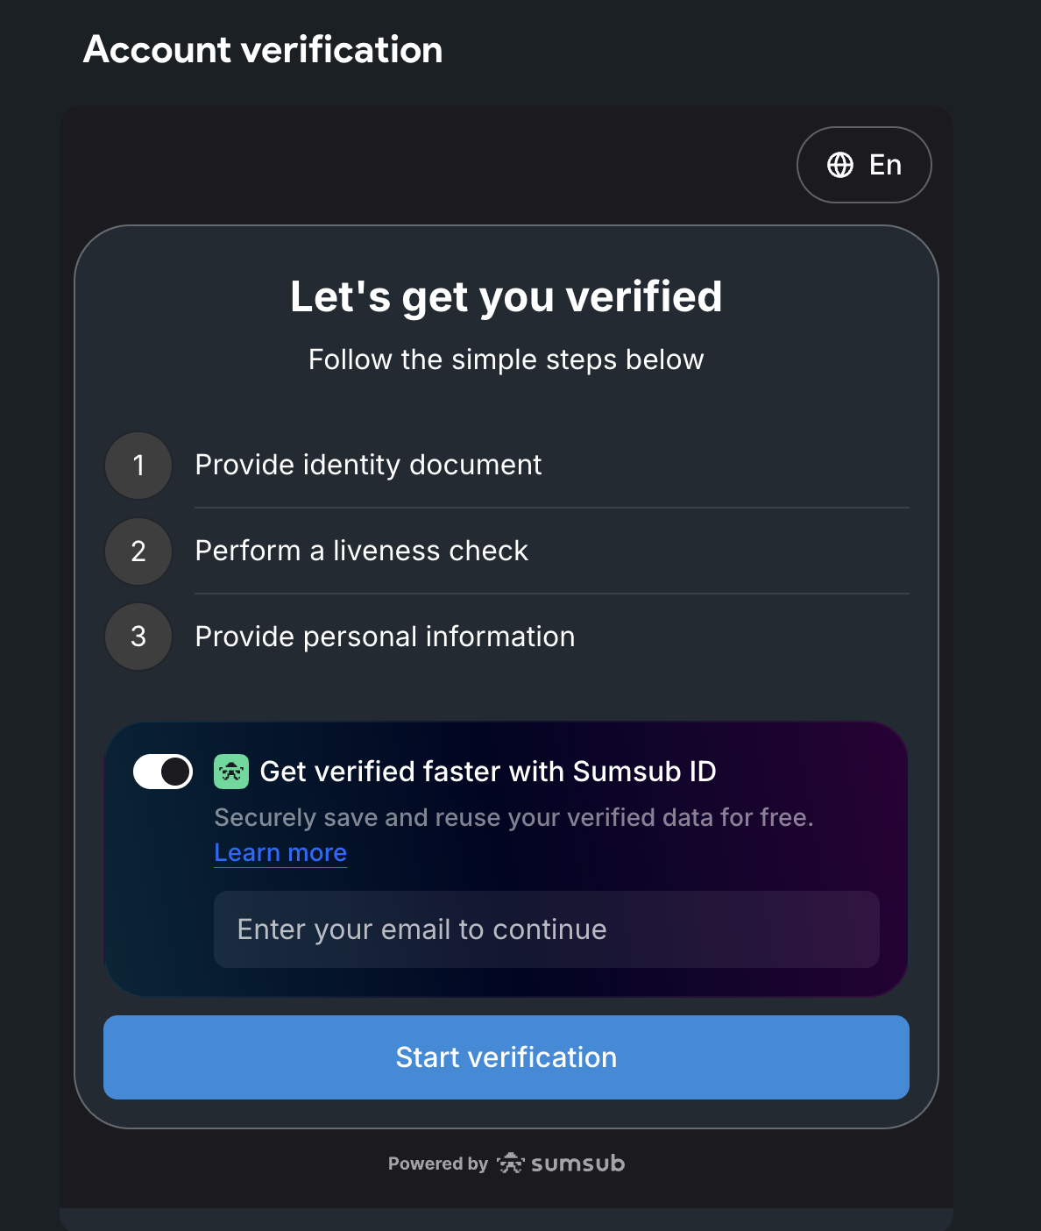Click the Sumsub logo icon in footer
Image resolution: width=1041 pixels, height=1231 pixels.
click(x=510, y=1163)
